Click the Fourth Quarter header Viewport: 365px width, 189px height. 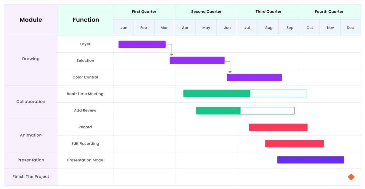(329, 12)
